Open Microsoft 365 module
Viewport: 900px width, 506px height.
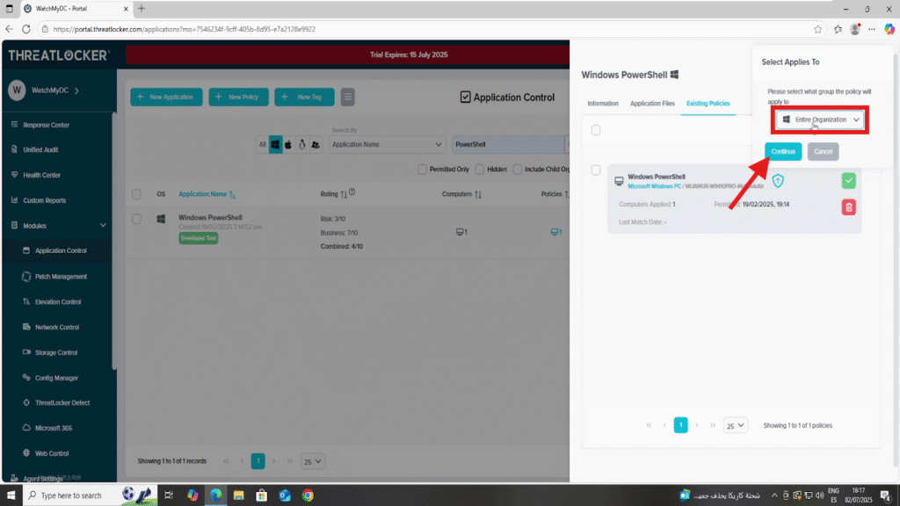(54, 428)
